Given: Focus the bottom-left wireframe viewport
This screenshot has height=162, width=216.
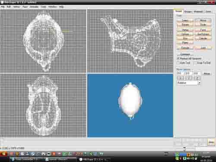Looking at the screenshot, I should (43, 105).
